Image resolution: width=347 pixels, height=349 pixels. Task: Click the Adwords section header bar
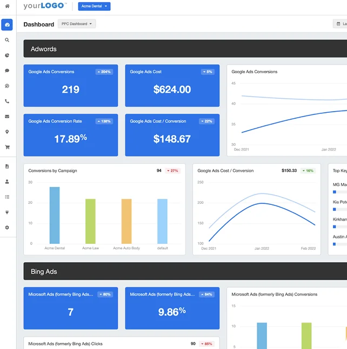click(x=185, y=49)
